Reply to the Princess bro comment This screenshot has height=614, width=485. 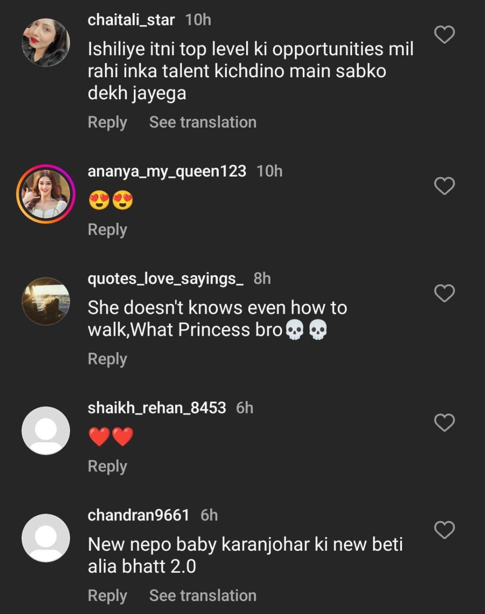pyautogui.click(x=107, y=359)
